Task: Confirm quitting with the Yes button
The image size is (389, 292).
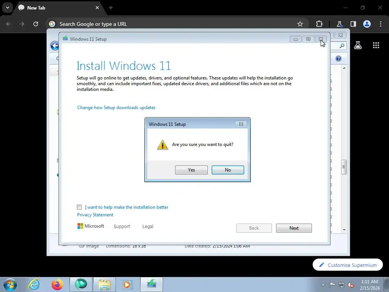Action: click(x=191, y=170)
